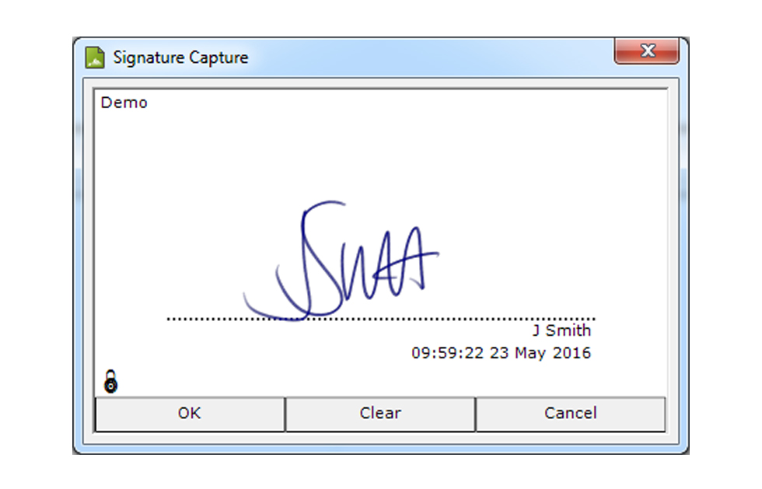Click empty title bar area beside the title

[428, 58]
